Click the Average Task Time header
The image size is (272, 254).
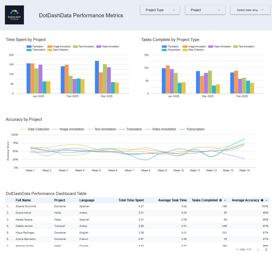[172, 200]
